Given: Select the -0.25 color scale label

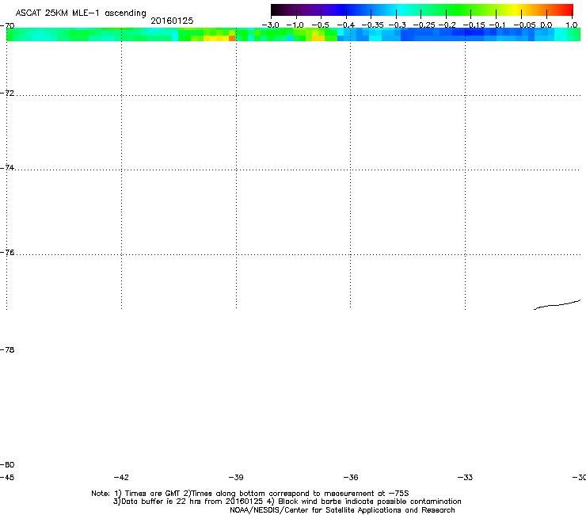Looking at the screenshot, I should pyautogui.click(x=424, y=25).
